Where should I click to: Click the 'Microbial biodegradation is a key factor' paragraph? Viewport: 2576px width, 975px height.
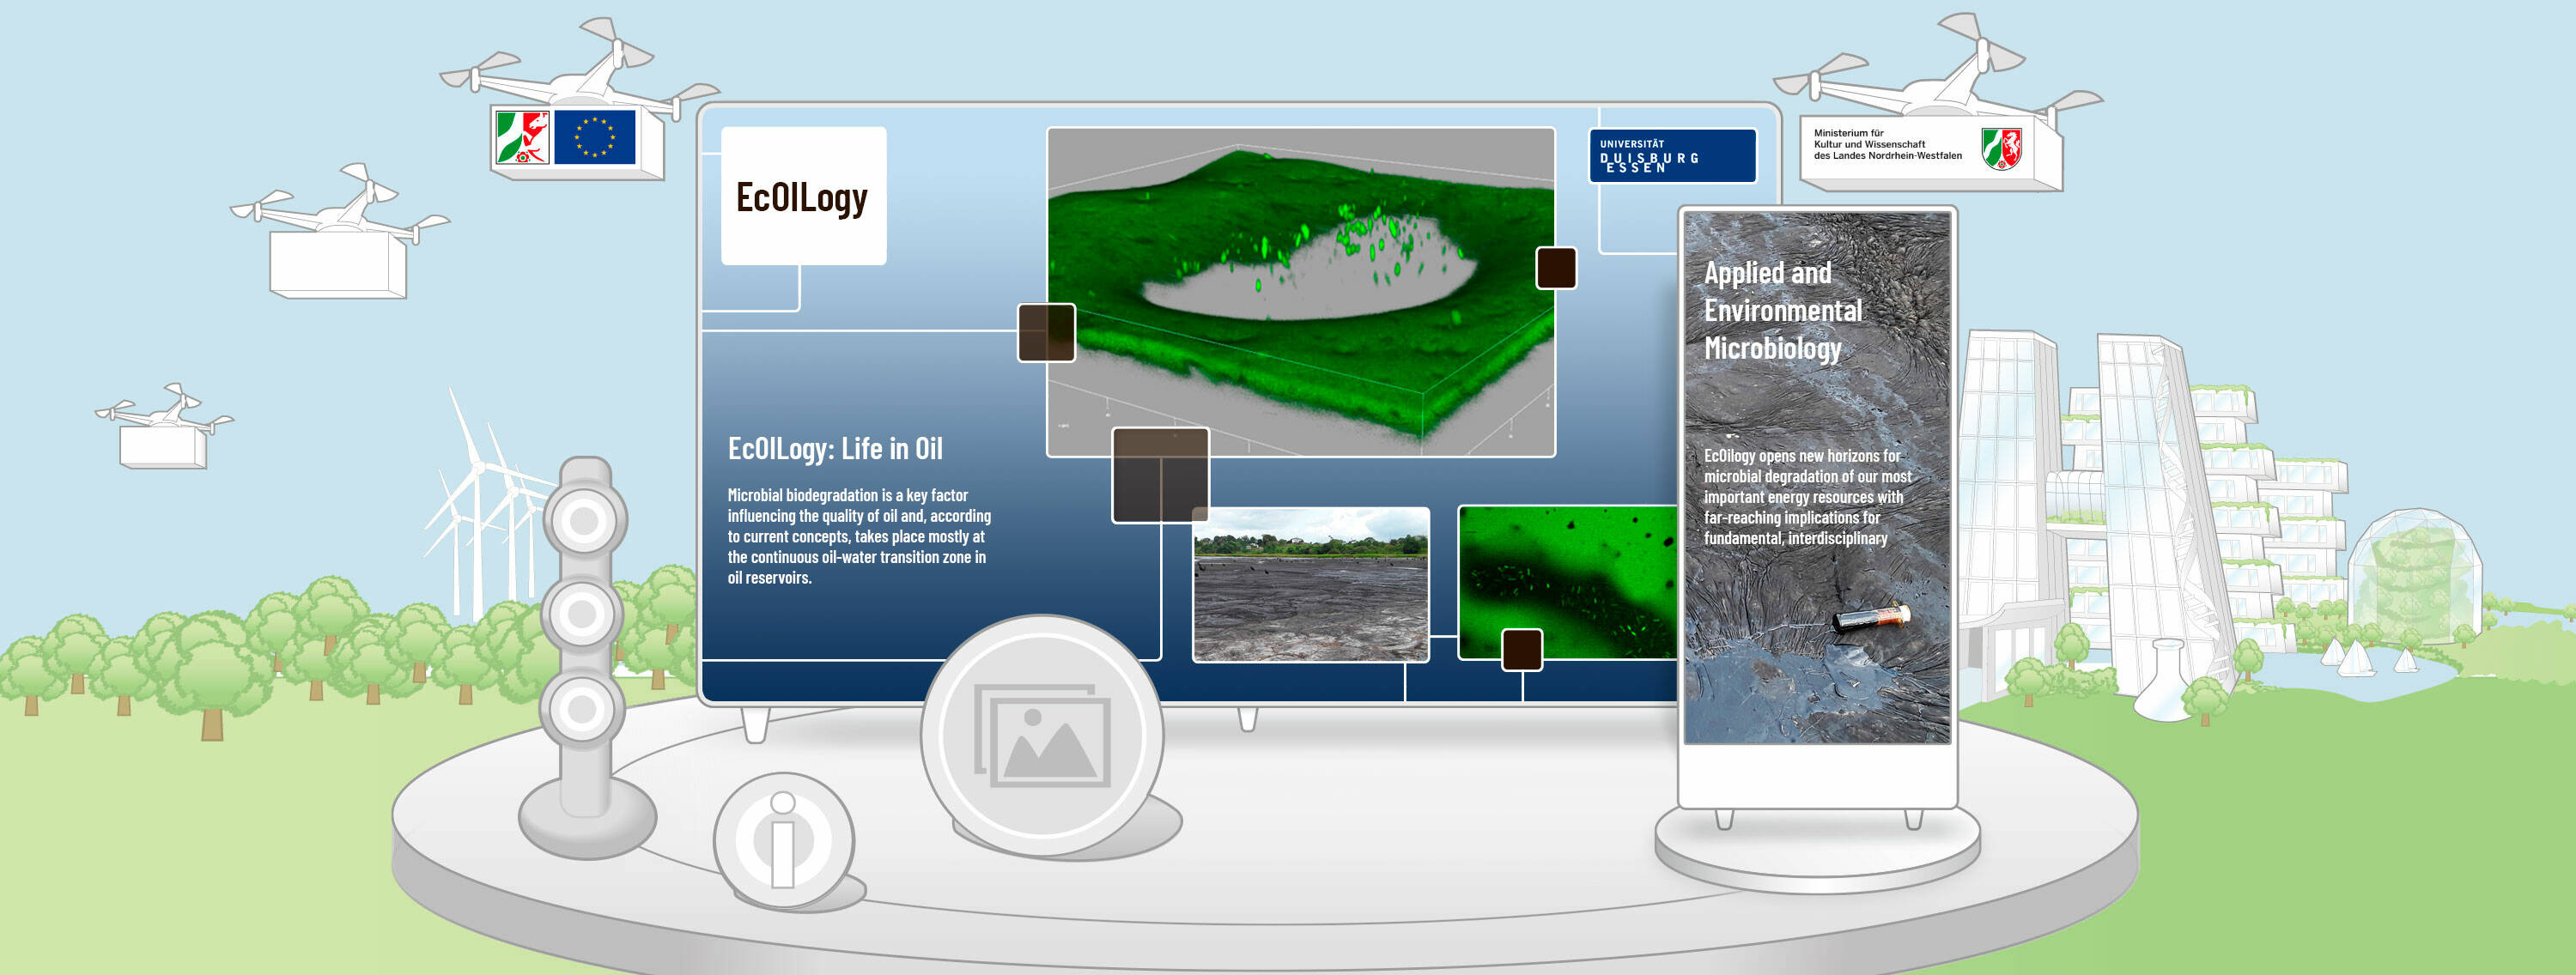[859, 536]
